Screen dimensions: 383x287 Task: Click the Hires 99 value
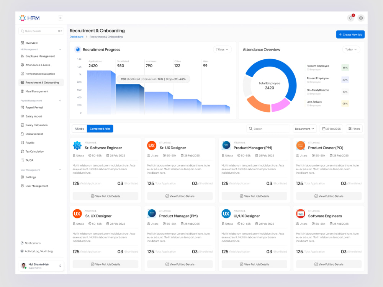(205, 66)
